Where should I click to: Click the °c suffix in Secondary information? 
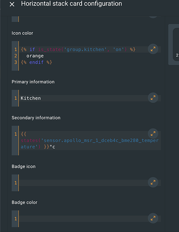click(52, 147)
